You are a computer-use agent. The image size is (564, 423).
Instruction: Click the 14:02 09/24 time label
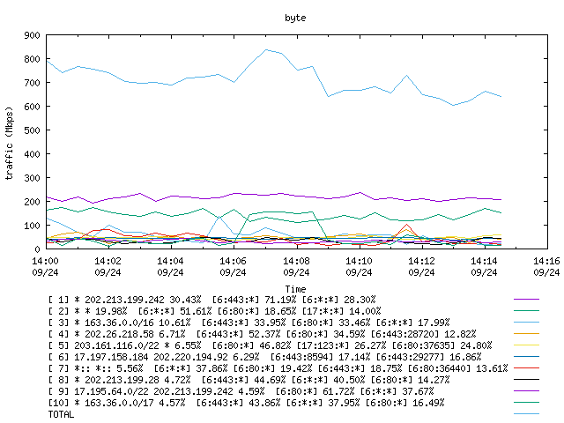[108, 266]
